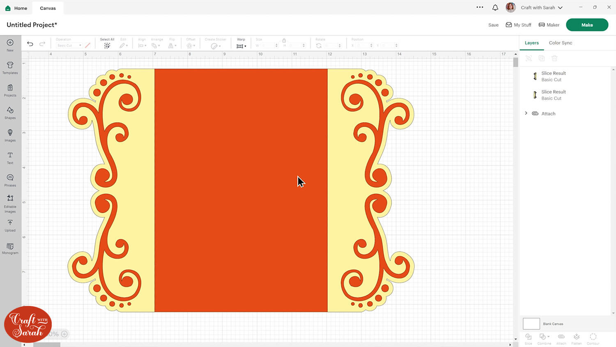This screenshot has height=347, width=616.
Task: Select the Text tool
Action: coord(10,158)
